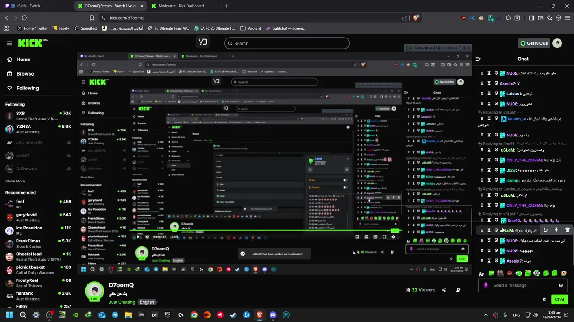The width and height of the screenshot is (574, 322).
Task: Open YZNSA channel in Following list
Action: [x=38, y=129]
